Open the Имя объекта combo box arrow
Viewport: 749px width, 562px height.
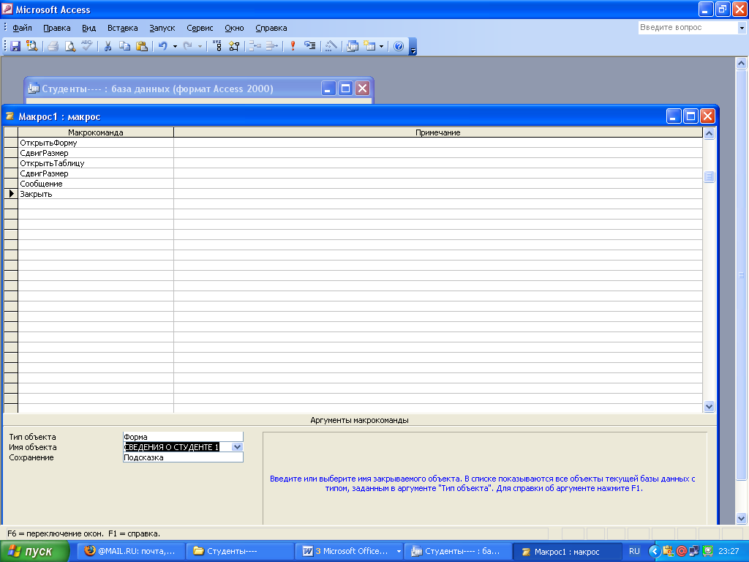[238, 447]
